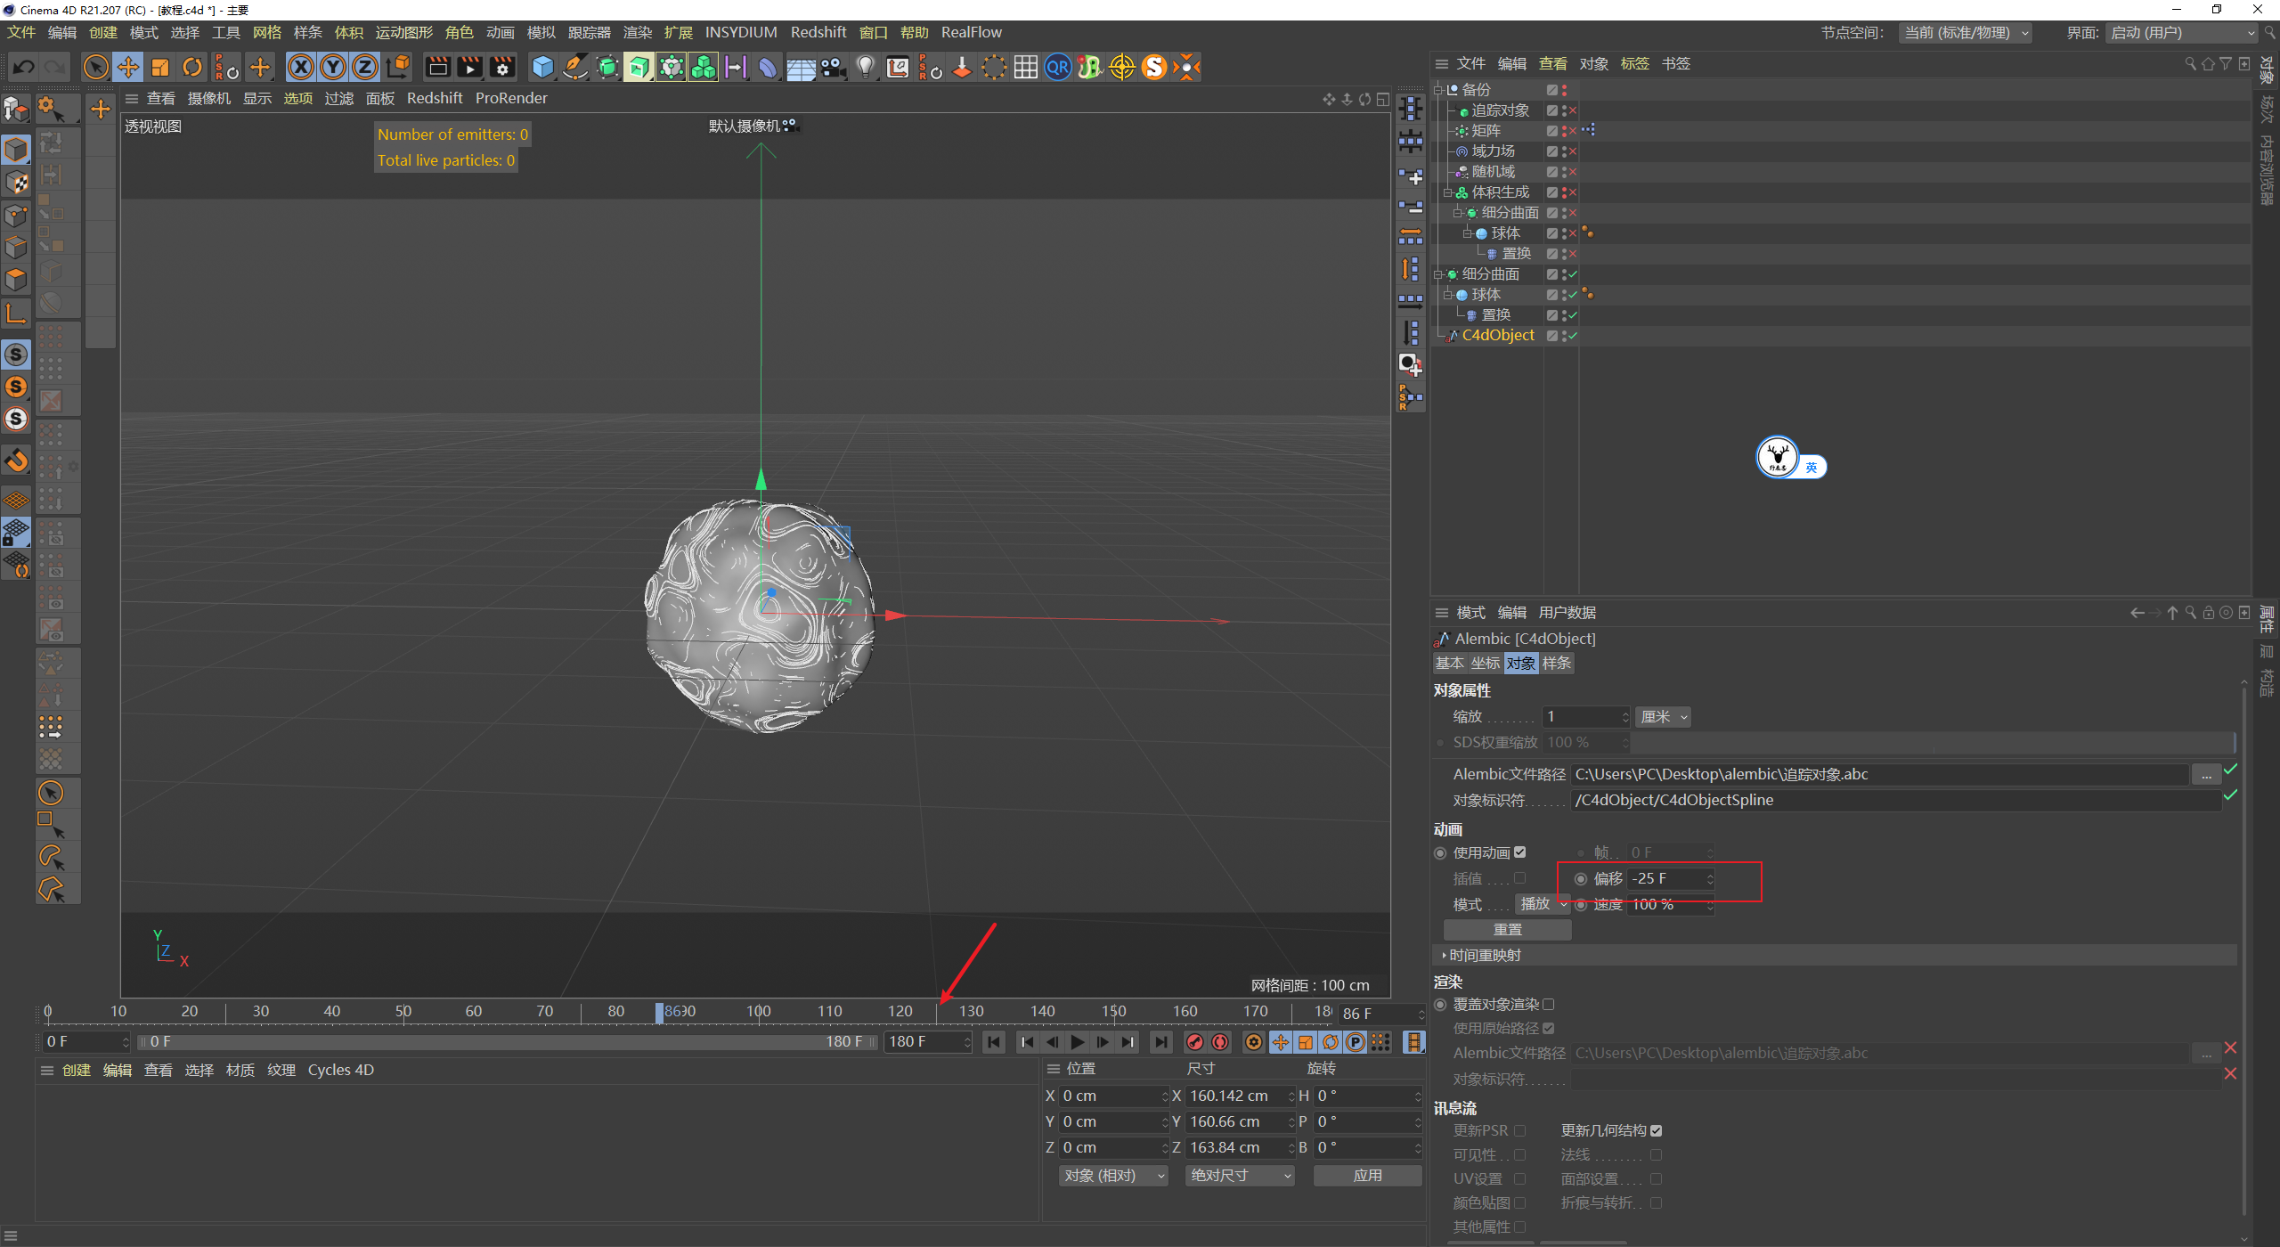2280x1247 pixels.
Task: Open the 绝对尺寸 dropdown
Action: tap(1240, 1176)
